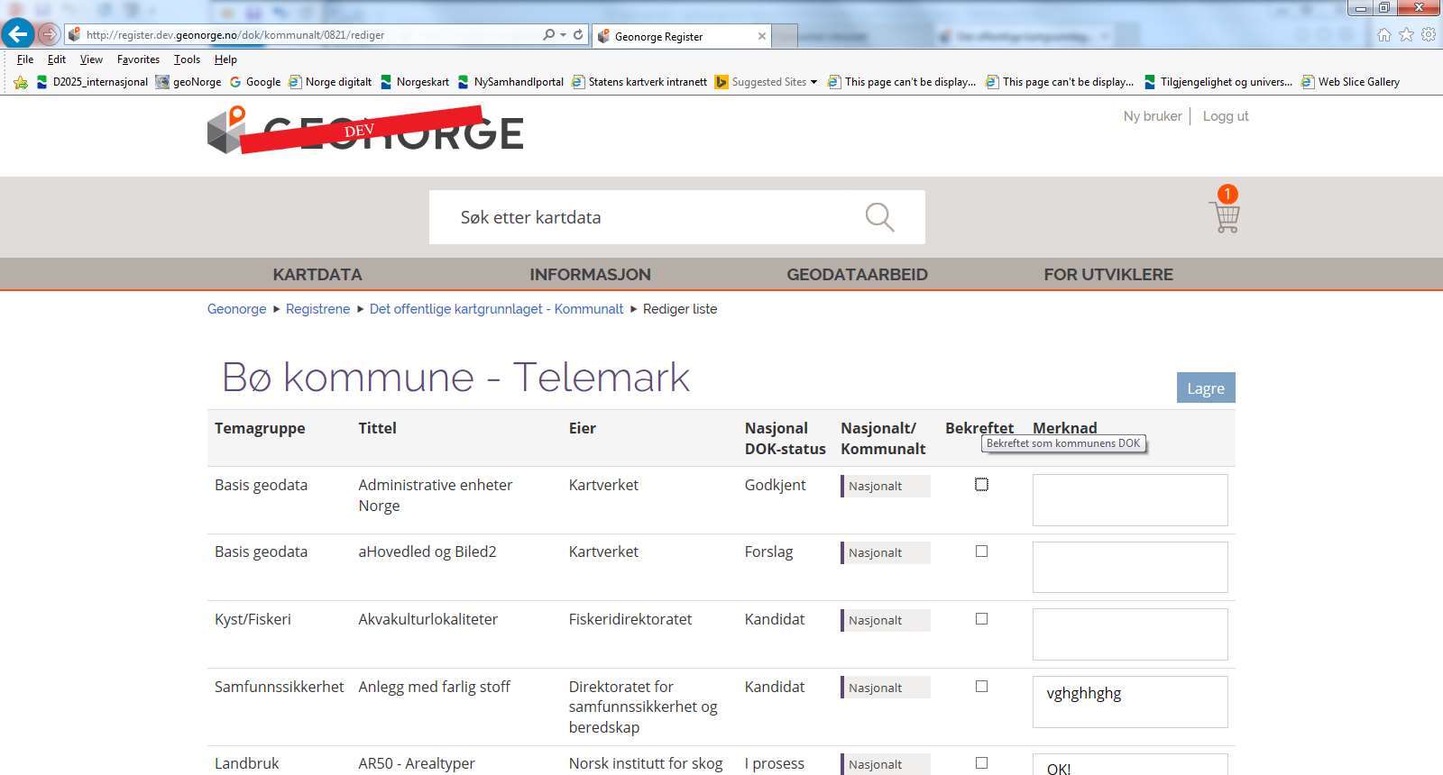Open the View menu
1443x775 pixels.
tap(91, 59)
